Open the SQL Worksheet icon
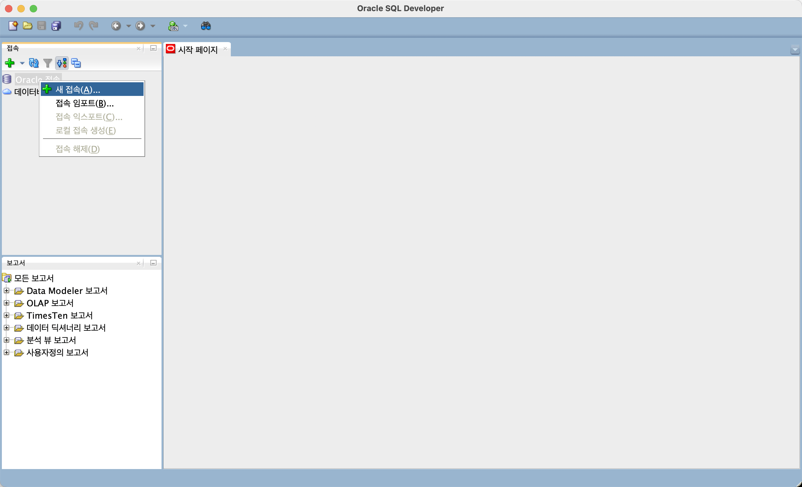Screen dimensions: 802x487 click(x=173, y=26)
